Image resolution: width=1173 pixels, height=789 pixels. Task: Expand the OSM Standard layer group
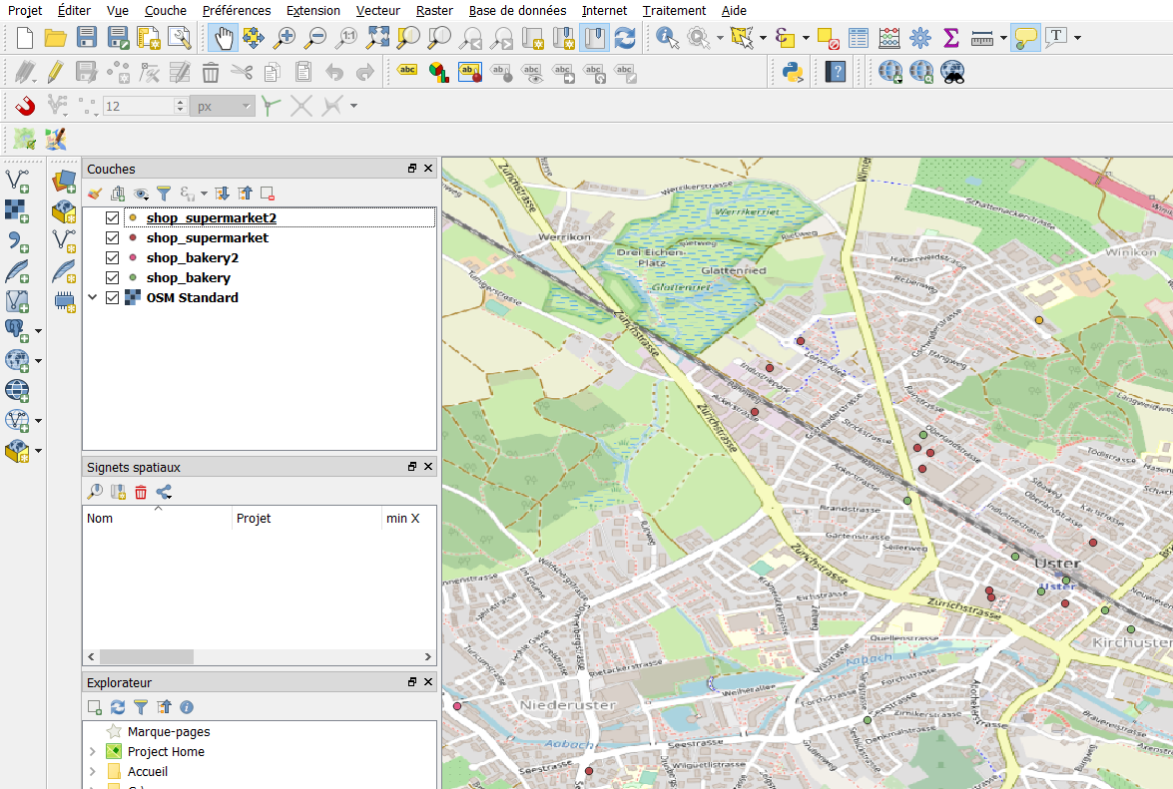click(93, 298)
